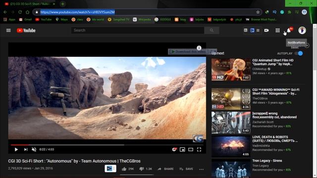Open the YouTube guide hamburger menu
This screenshot has height=178, width=317.
click(x=8, y=30)
